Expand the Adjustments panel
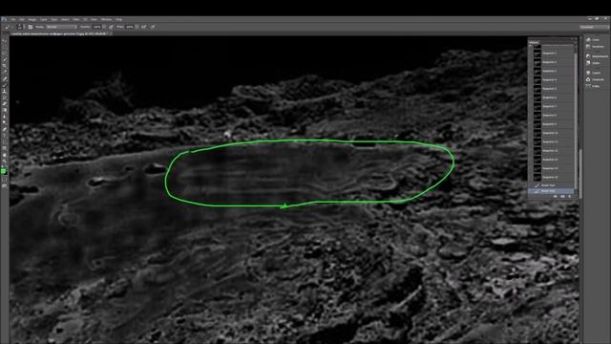611x344 pixels. tap(597, 56)
